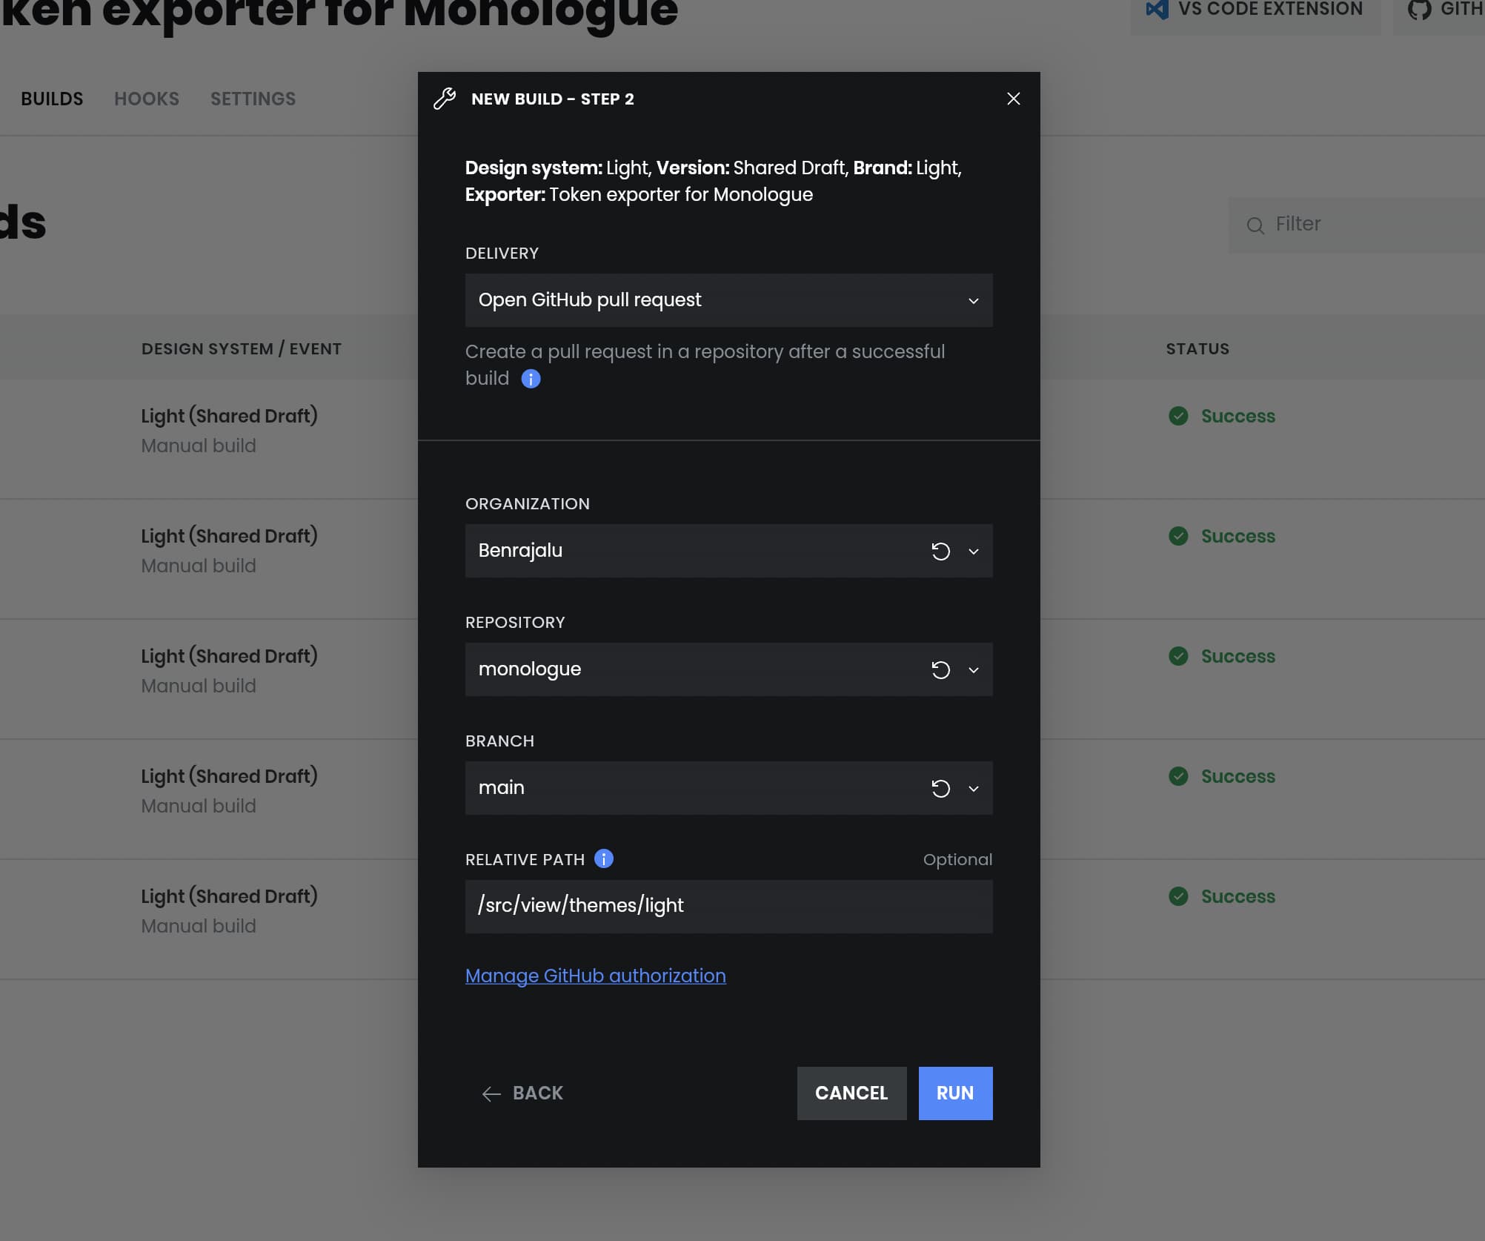
Task: Refresh the Organization list
Action: pyautogui.click(x=940, y=551)
